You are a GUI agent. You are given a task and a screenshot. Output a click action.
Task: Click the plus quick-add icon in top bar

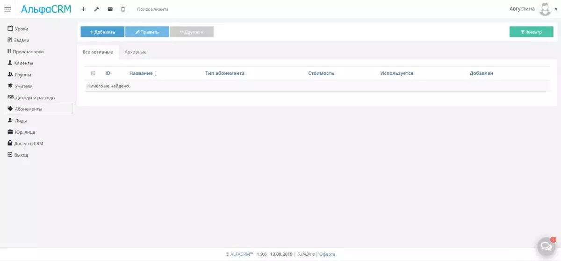(x=83, y=9)
